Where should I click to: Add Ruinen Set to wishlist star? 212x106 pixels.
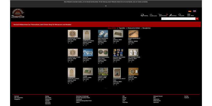[x=86, y=61]
